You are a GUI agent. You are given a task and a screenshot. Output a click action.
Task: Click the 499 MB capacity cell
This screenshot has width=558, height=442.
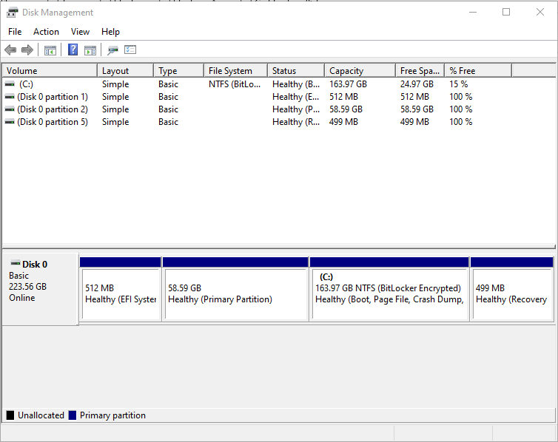point(343,122)
